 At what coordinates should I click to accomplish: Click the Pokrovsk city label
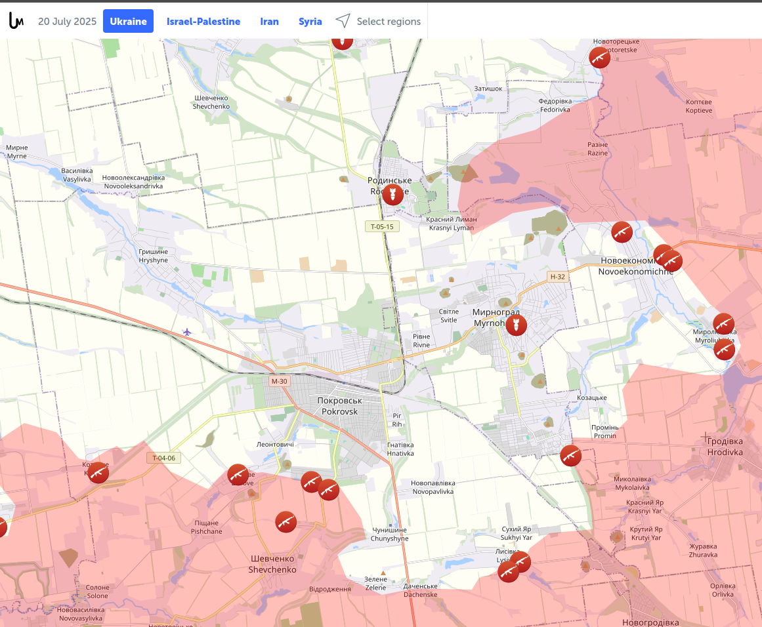[340, 406]
